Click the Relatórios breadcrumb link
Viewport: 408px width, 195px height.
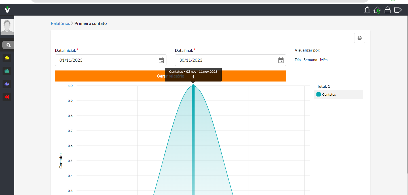click(60, 23)
